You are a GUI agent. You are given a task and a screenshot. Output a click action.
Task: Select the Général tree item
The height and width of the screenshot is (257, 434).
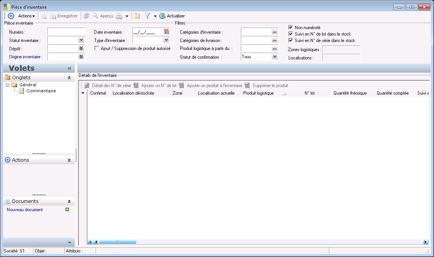point(28,85)
